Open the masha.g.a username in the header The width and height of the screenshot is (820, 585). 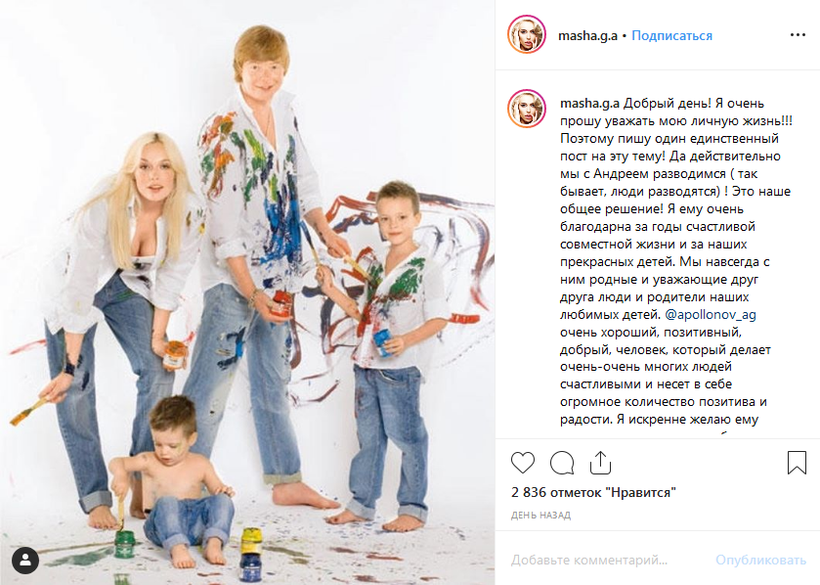click(587, 35)
